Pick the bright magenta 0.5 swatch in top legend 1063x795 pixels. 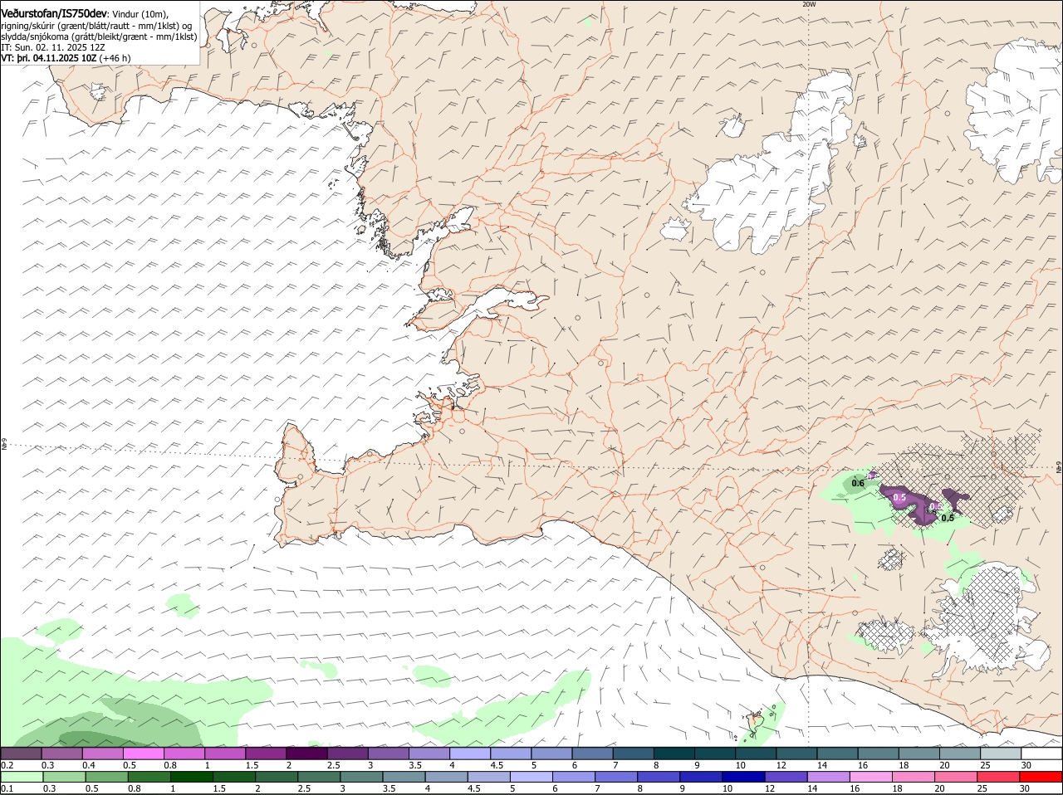click(143, 754)
